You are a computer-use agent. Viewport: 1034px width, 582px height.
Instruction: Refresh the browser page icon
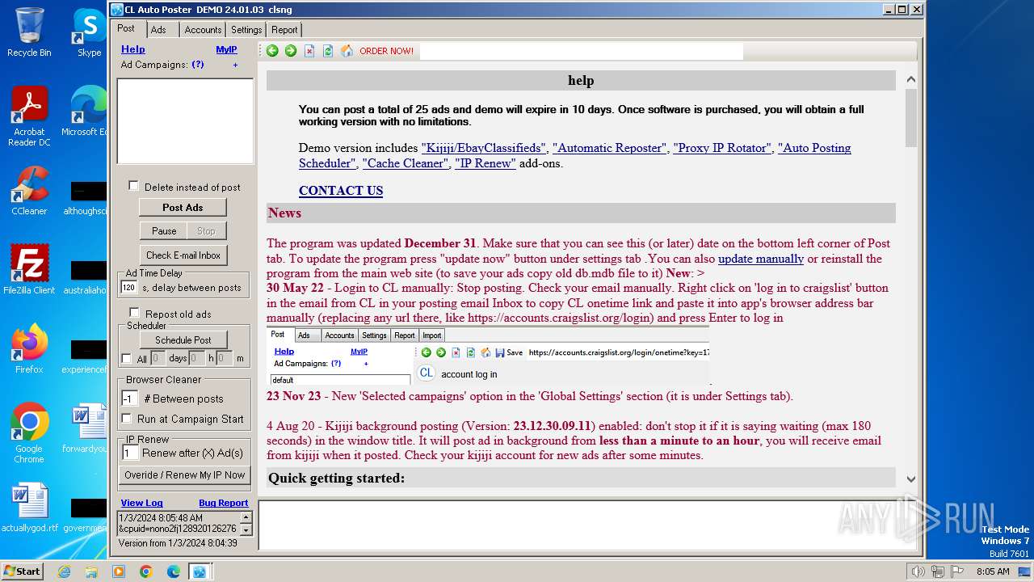click(328, 51)
